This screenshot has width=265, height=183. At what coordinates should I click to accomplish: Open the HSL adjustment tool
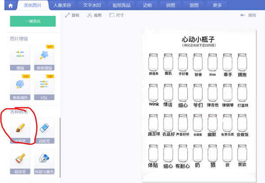click(44, 87)
